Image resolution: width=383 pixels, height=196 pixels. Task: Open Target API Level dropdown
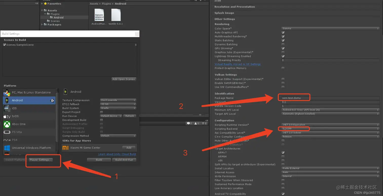click(330, 114)
